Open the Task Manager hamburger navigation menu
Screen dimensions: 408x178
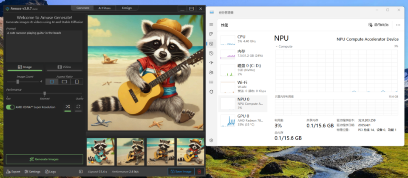coord(211,25)
